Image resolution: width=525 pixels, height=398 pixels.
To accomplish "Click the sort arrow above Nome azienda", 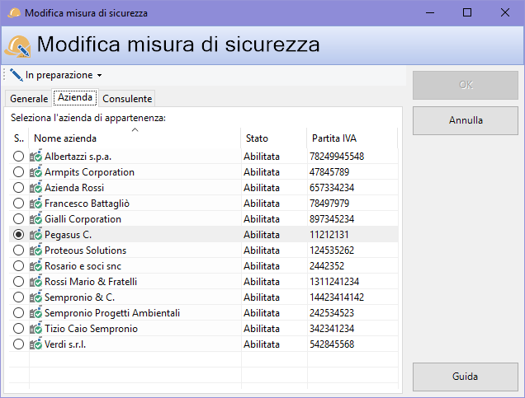I will click(x=135, y=129).
